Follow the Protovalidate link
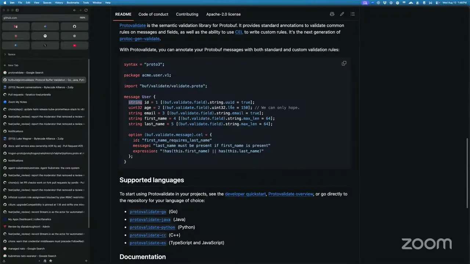This screenshot has width=470, height=264. (133, 25)
